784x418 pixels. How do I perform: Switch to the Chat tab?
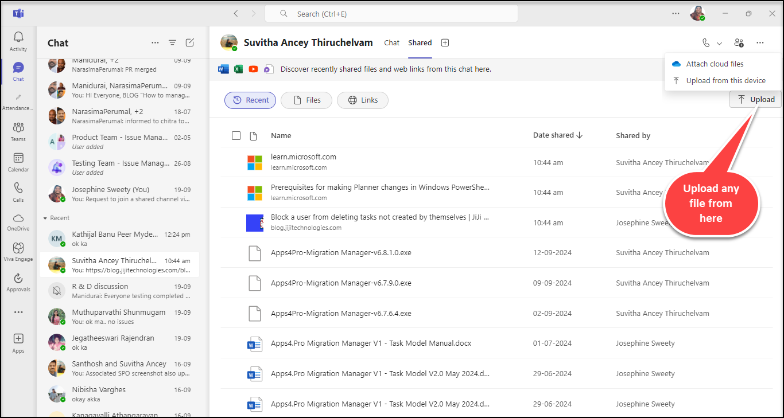[391, 43]
